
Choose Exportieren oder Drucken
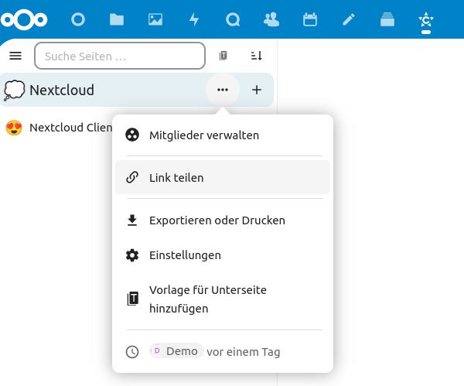tap(223, 220)
